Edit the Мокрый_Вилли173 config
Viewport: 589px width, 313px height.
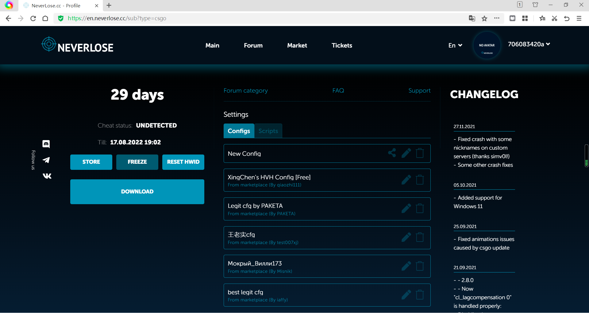coord(406,266)
